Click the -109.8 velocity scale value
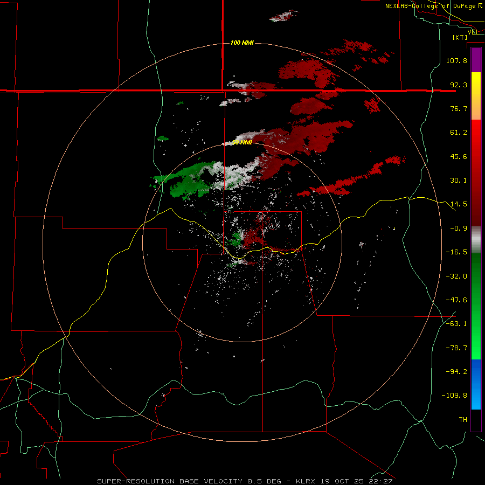 point(454,396)
